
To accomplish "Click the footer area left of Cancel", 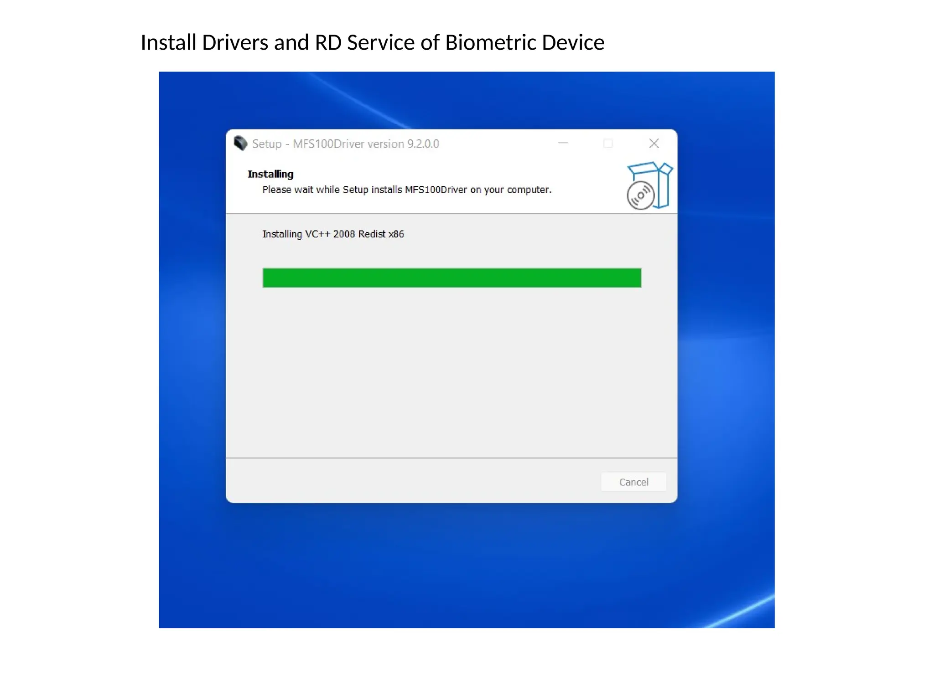I will pos(410,481).
